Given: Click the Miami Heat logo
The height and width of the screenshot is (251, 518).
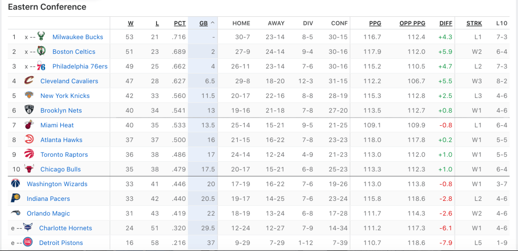Looking at the screenshot, I should pyautogui.click(x=29, y=125).
